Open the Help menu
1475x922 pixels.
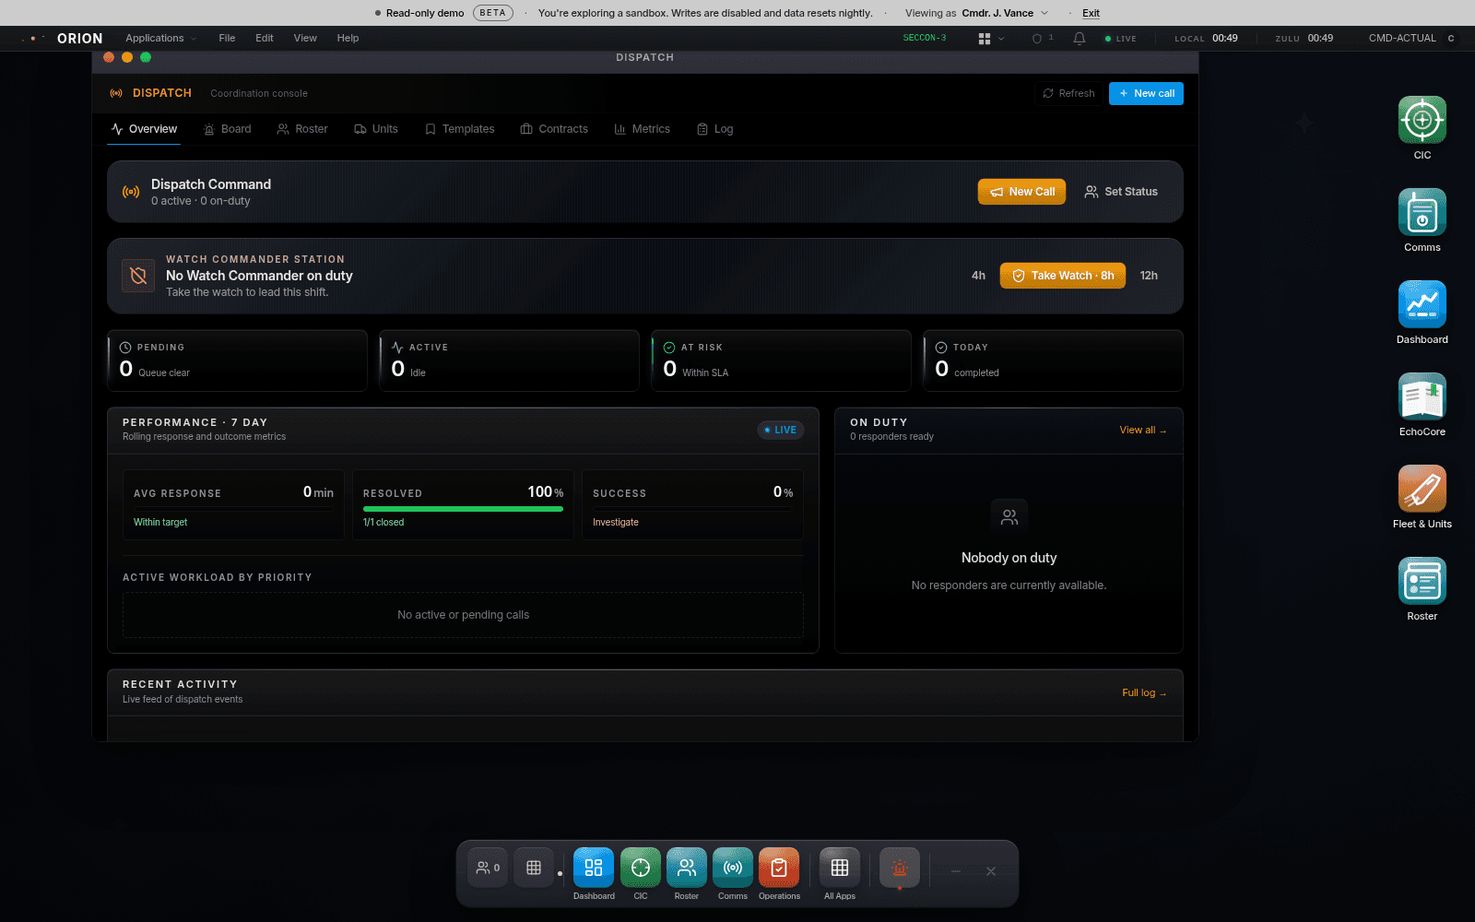pos(348,39)
